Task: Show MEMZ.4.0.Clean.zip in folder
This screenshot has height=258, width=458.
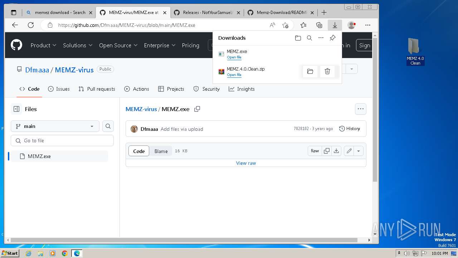Action: [310, 71]
